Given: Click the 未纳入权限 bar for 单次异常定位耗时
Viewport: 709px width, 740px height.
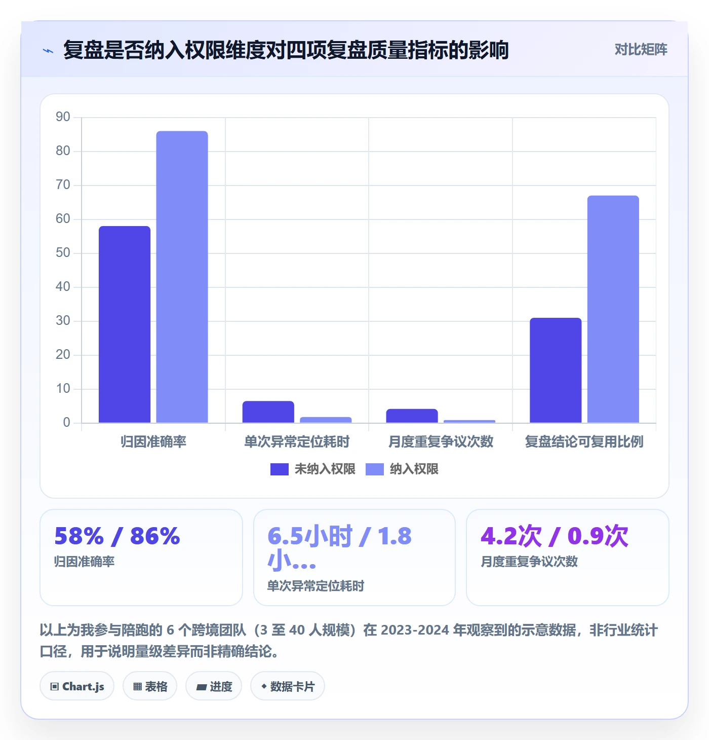Looking at the screenshot, I should click(268, 412).
